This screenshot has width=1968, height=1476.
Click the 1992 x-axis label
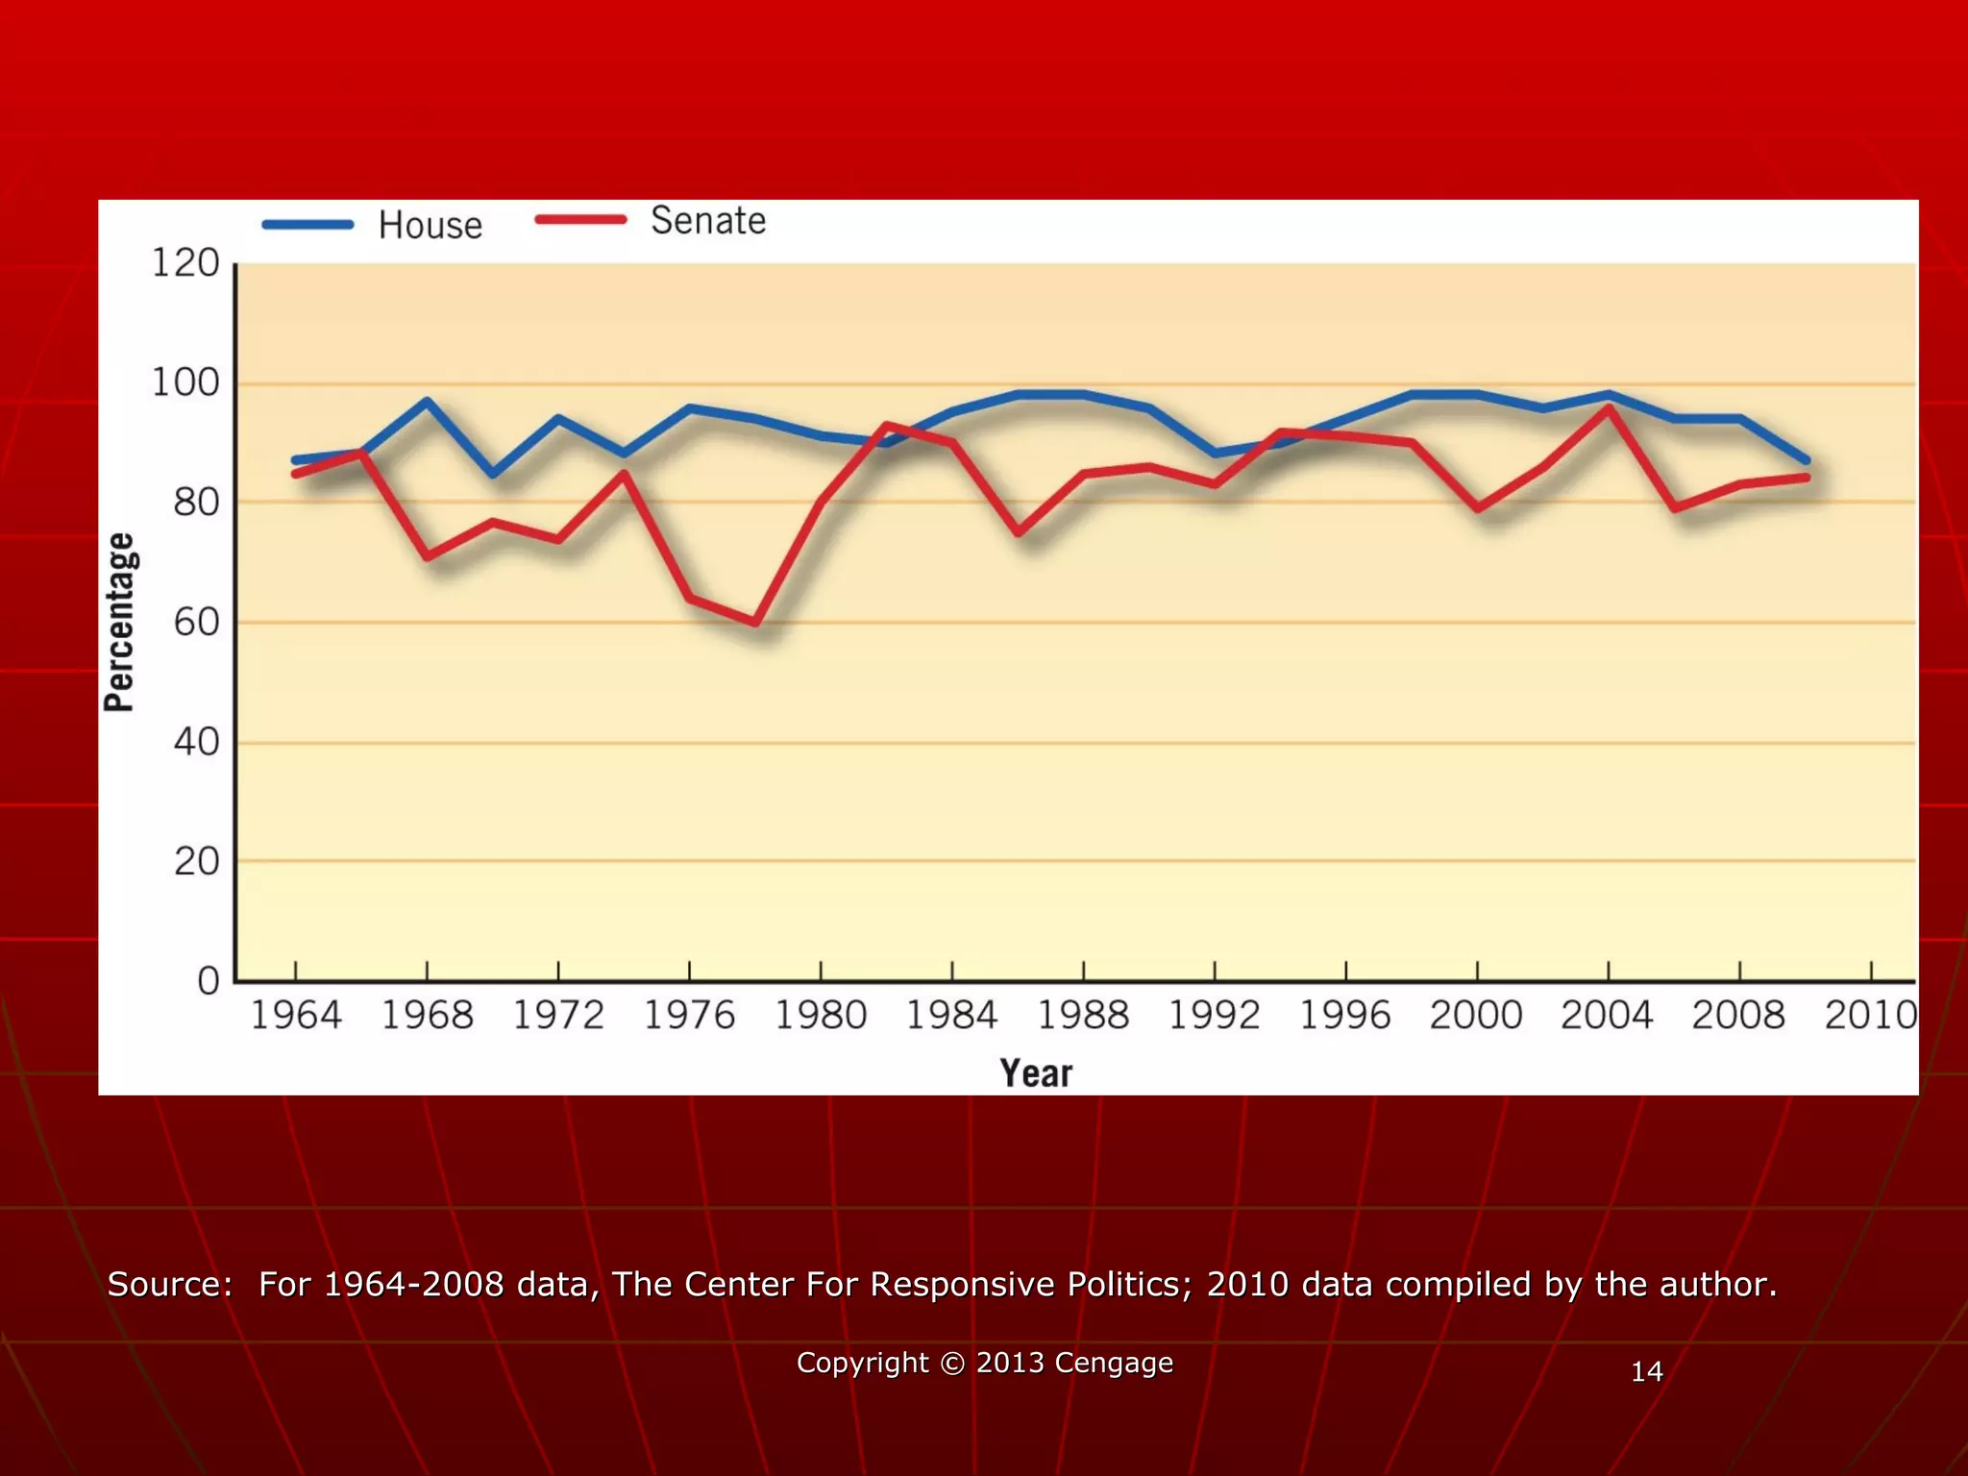click(x=1213, y=1015)
